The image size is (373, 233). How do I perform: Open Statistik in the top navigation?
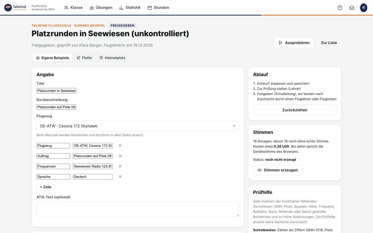130,8
